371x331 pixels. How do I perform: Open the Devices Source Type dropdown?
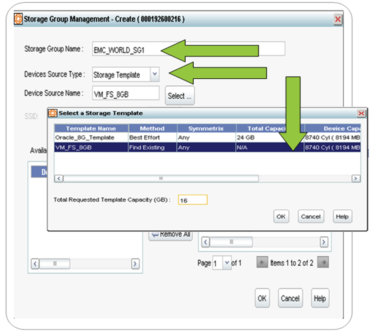(x=155, y=74)
